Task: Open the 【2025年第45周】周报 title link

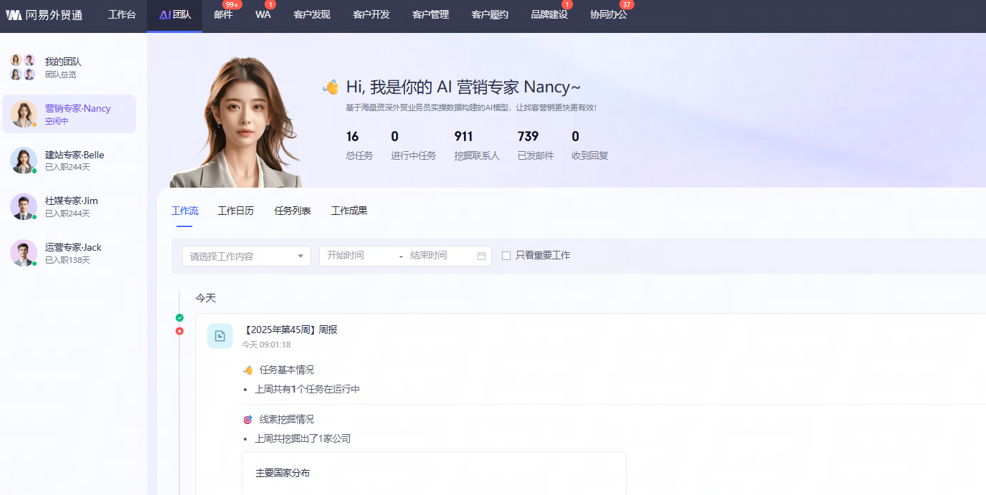Action: pos(290,330)
